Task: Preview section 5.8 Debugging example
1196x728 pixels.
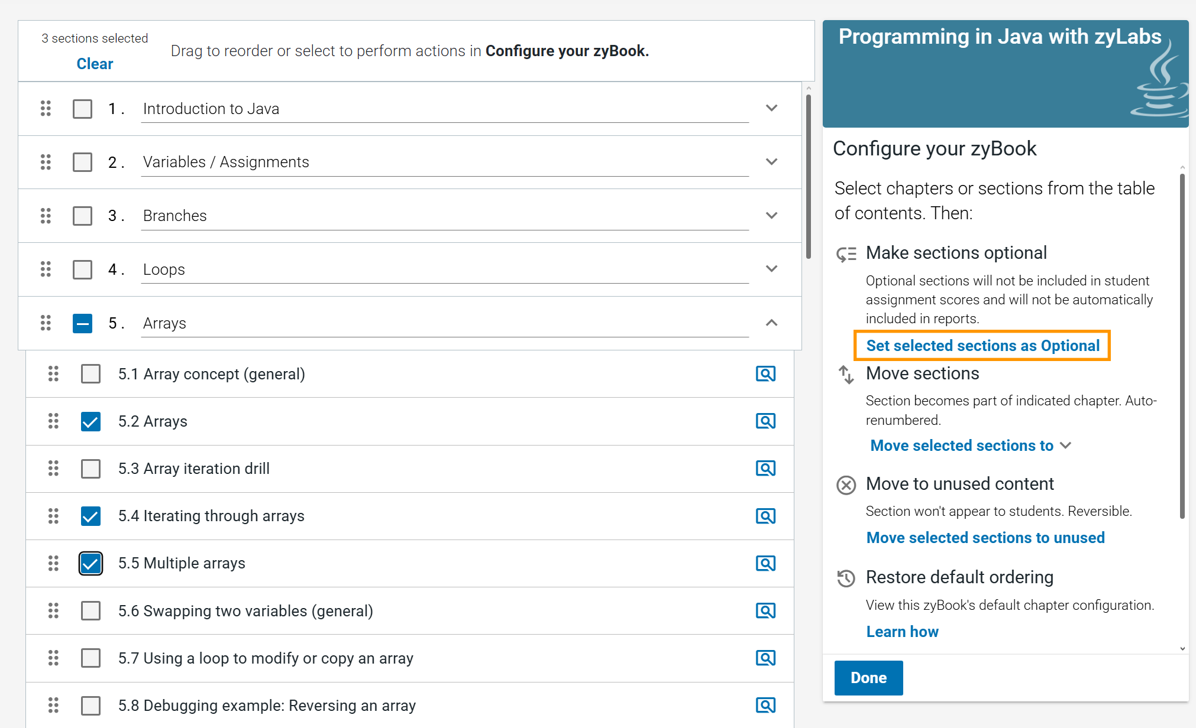Action: pos(765,705)
